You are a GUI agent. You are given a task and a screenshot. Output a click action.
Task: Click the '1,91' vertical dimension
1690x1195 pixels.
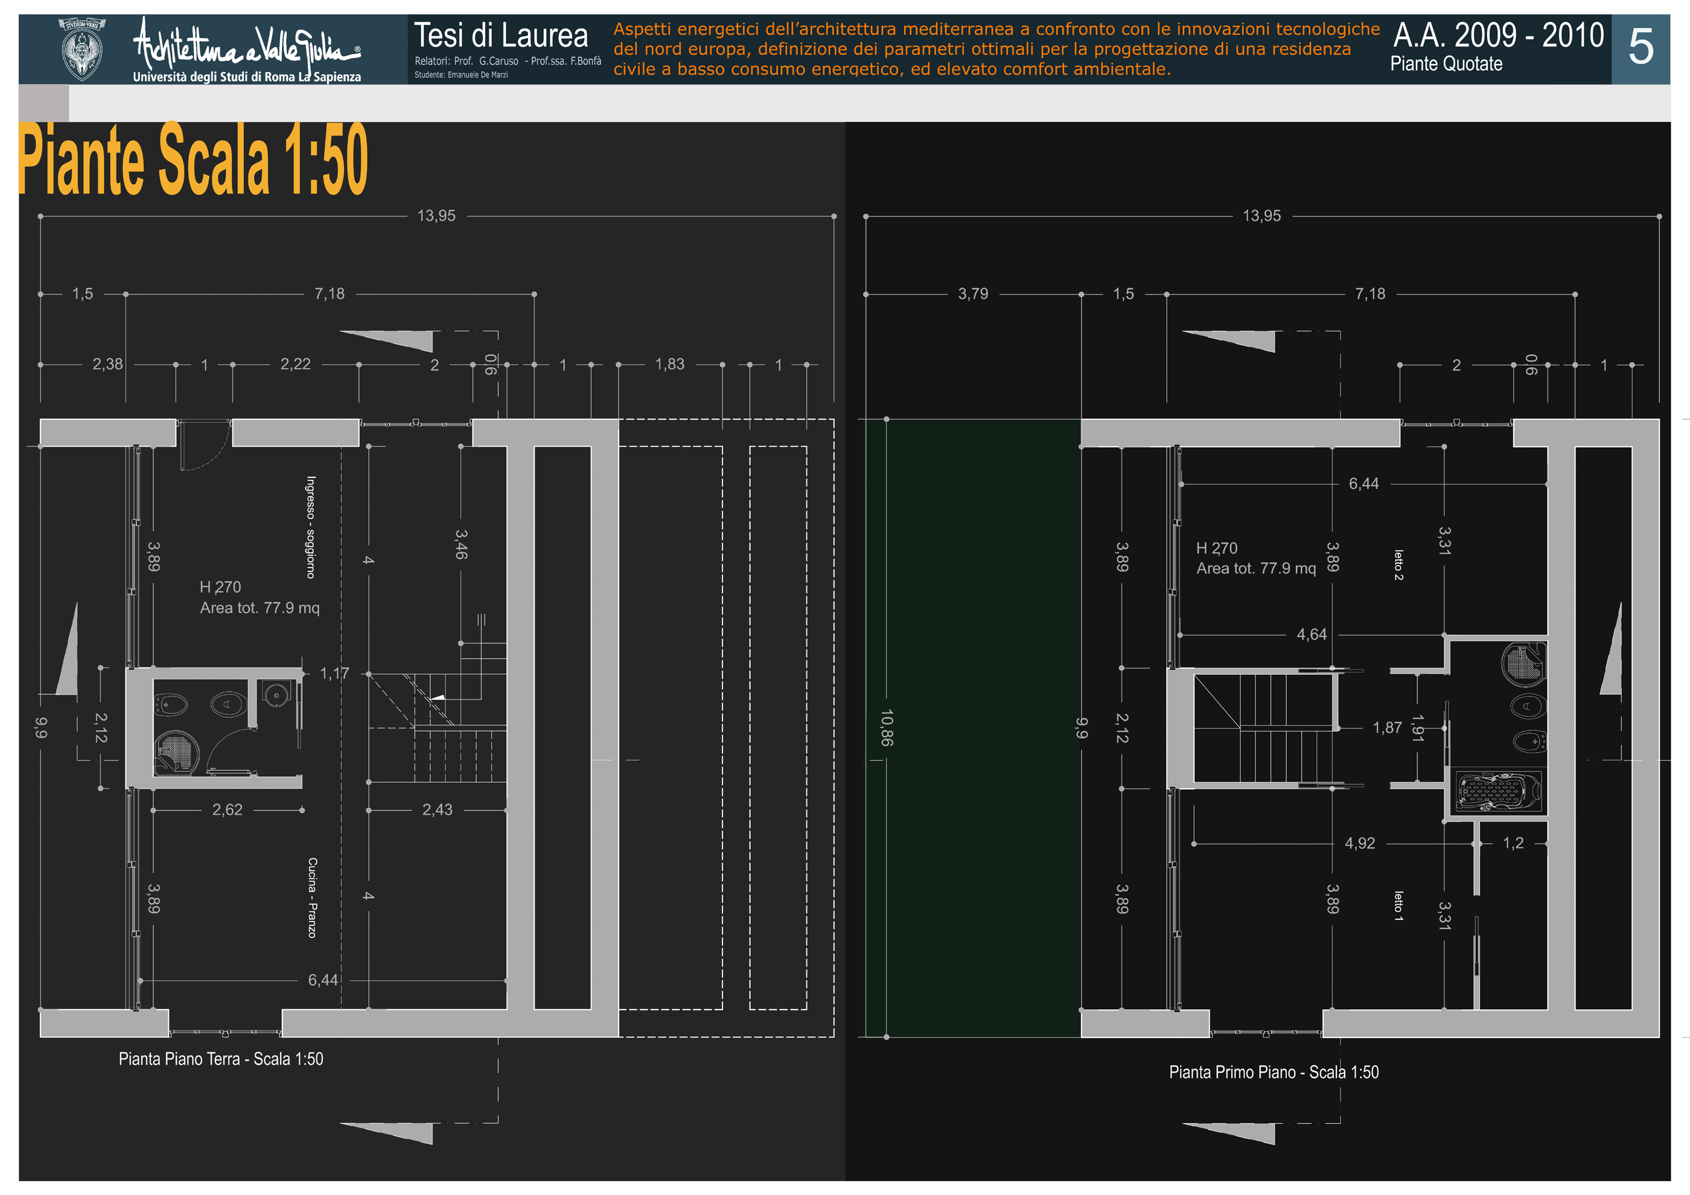tap(1418, 728)
